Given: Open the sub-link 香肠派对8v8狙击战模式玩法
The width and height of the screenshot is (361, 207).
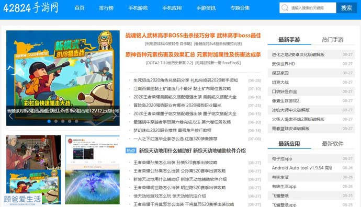Looking at the screenshot, I should [x=218, y=43].
